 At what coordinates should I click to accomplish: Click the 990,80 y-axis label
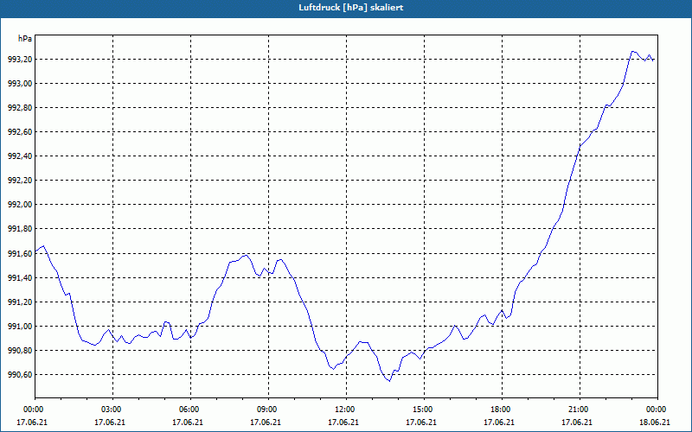[x=20, y=351]
